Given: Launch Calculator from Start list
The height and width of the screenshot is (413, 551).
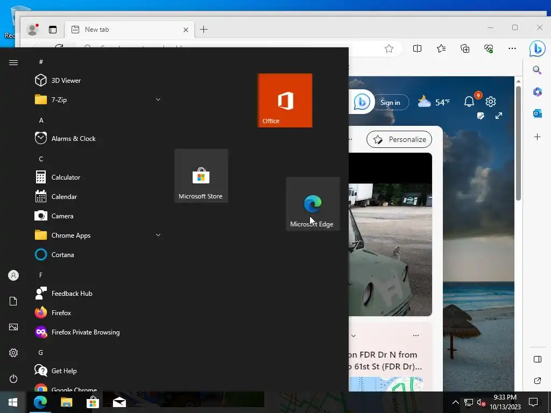Looking at the screenshot, I should tap(98, 177).
